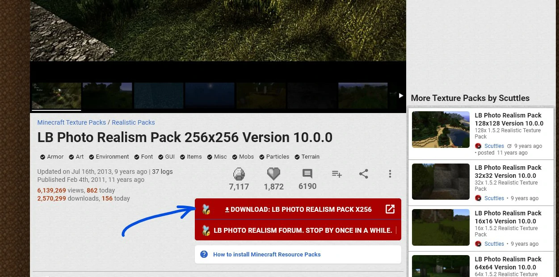
Task: Click the Art tag
Action: pyautogui.click(x=76, y=157)
